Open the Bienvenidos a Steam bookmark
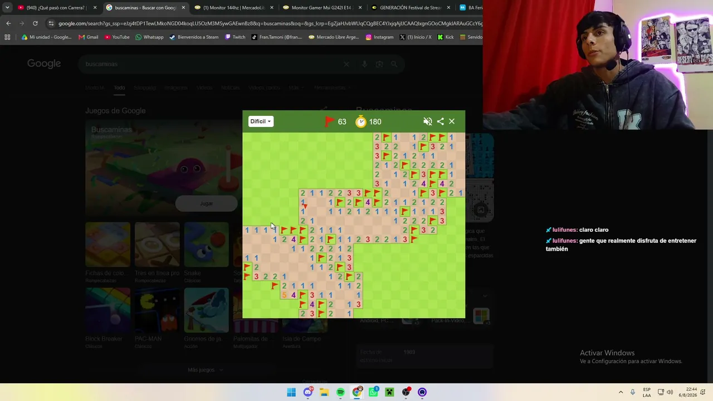The image size is (713, 401). click(x=194, y=37)
